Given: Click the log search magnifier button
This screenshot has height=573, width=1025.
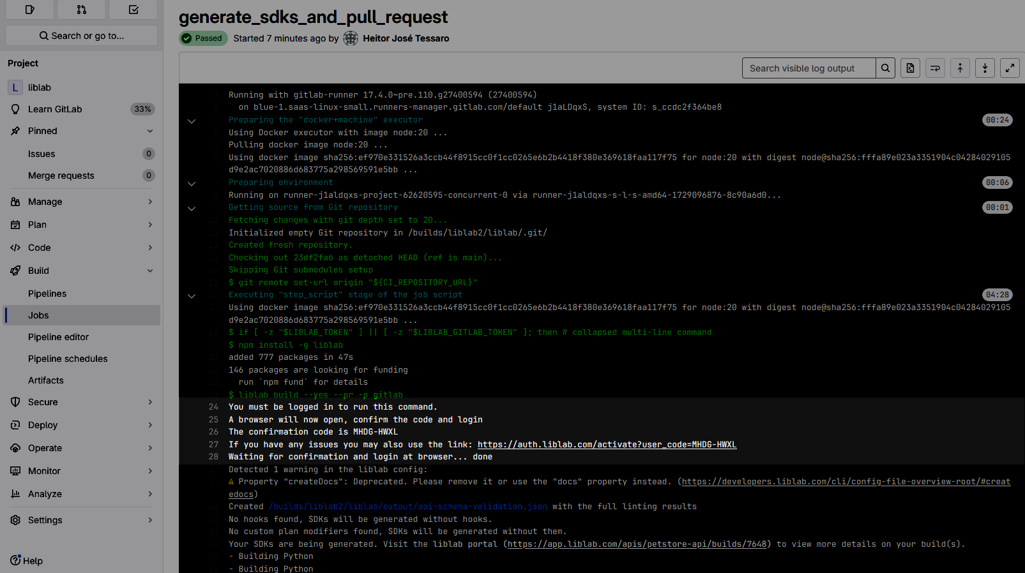Looking at the screenshot, I should click(885, 68).
